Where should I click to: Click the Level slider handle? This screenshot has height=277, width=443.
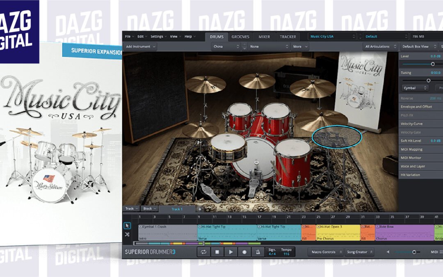click(x=433, y=64)
